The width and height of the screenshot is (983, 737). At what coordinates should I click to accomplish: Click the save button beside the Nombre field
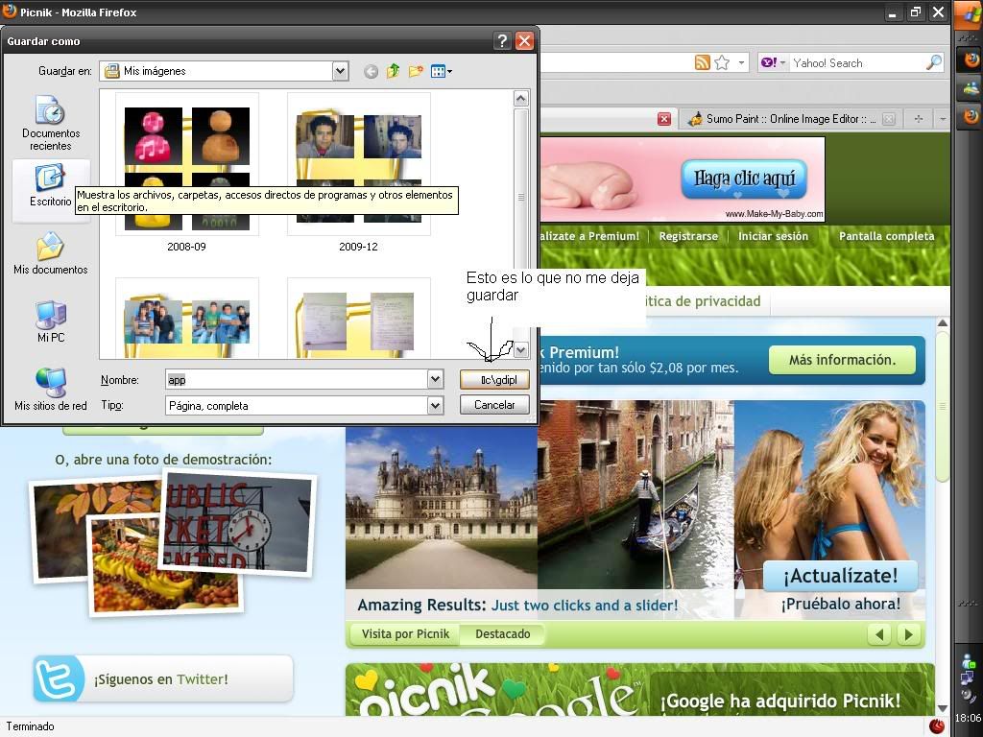[494, 379]
